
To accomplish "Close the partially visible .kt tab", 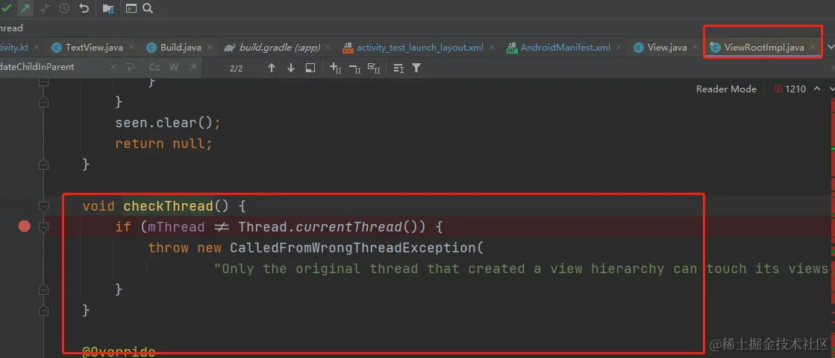I will point(36,48).
